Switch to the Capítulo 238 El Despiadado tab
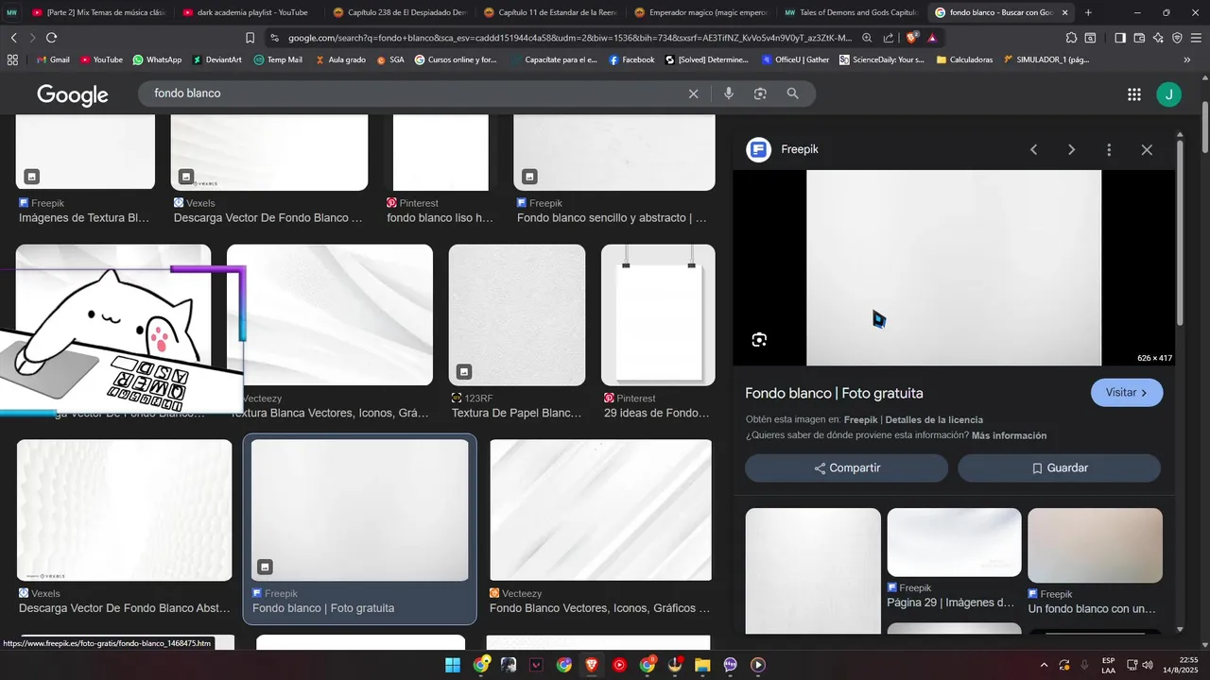Screen dimensions: 1210x680 (x=401, y=12)
